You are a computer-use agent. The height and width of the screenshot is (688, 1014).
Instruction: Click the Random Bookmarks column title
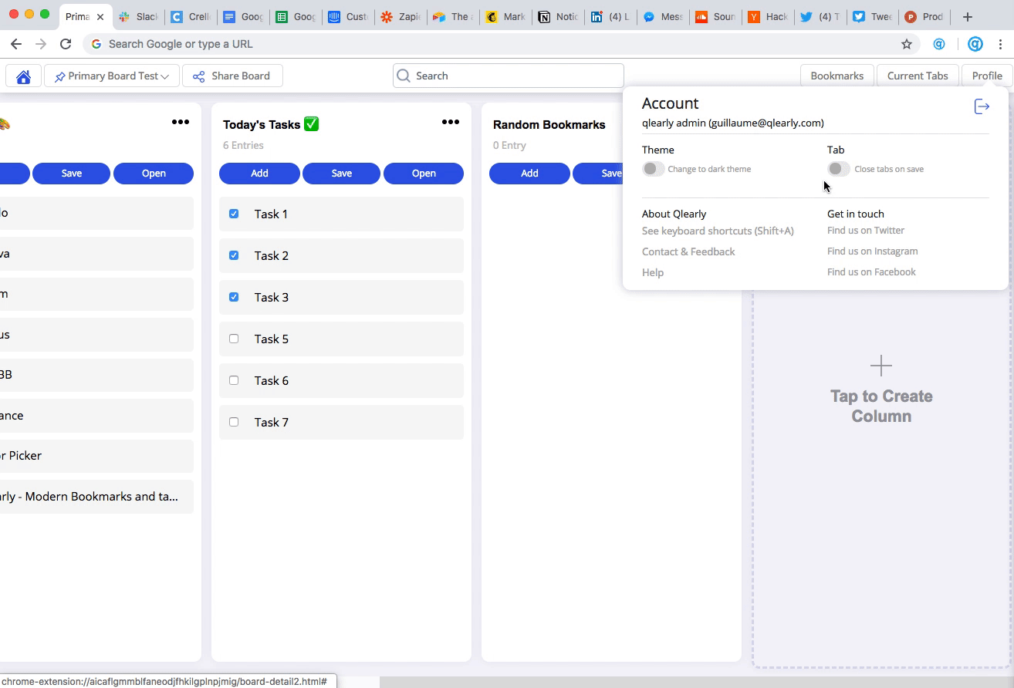pos(549,124)
